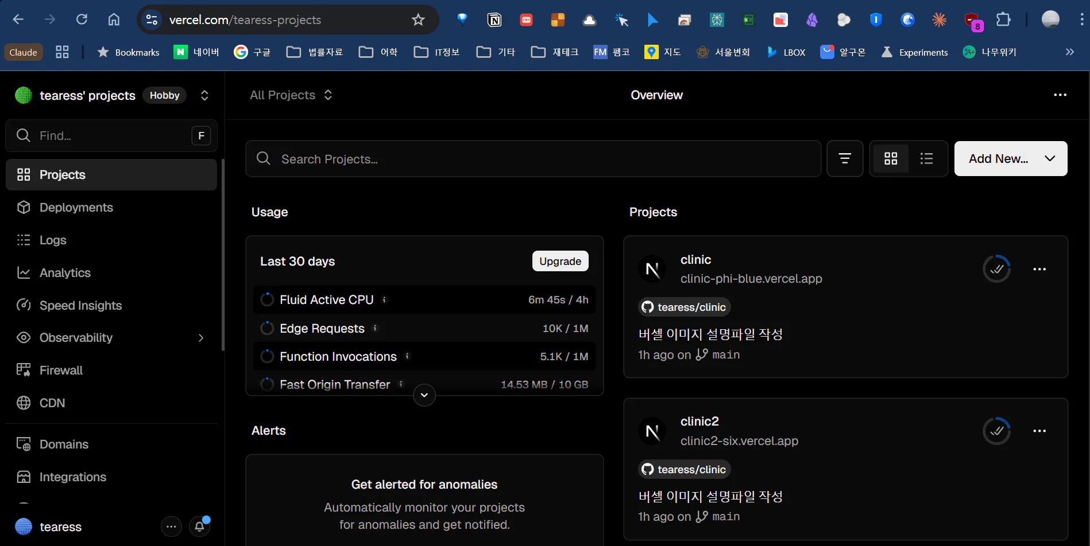Open the CDN section

click(x=111, y=403)
